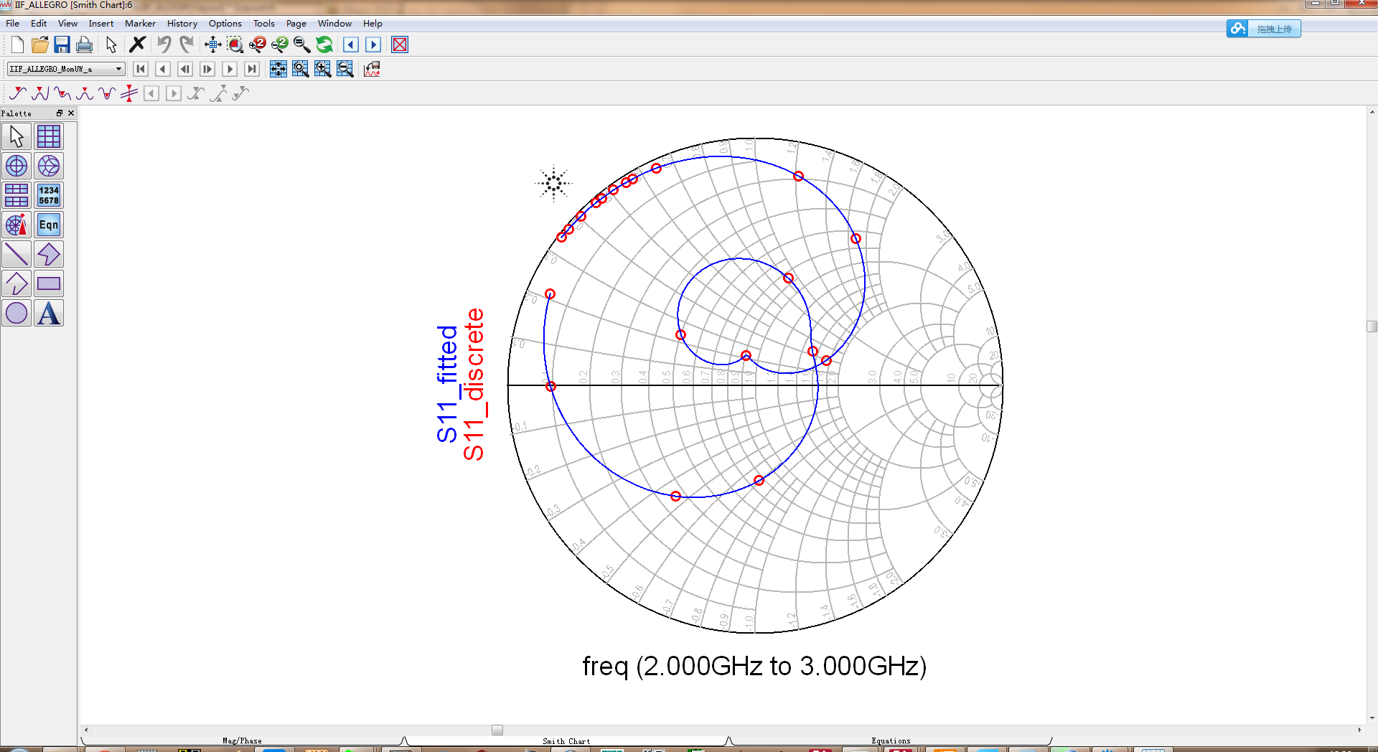1378x752 pixels.
Task: Select the text tool with the letter A
Action: click(x=49, y=313)
